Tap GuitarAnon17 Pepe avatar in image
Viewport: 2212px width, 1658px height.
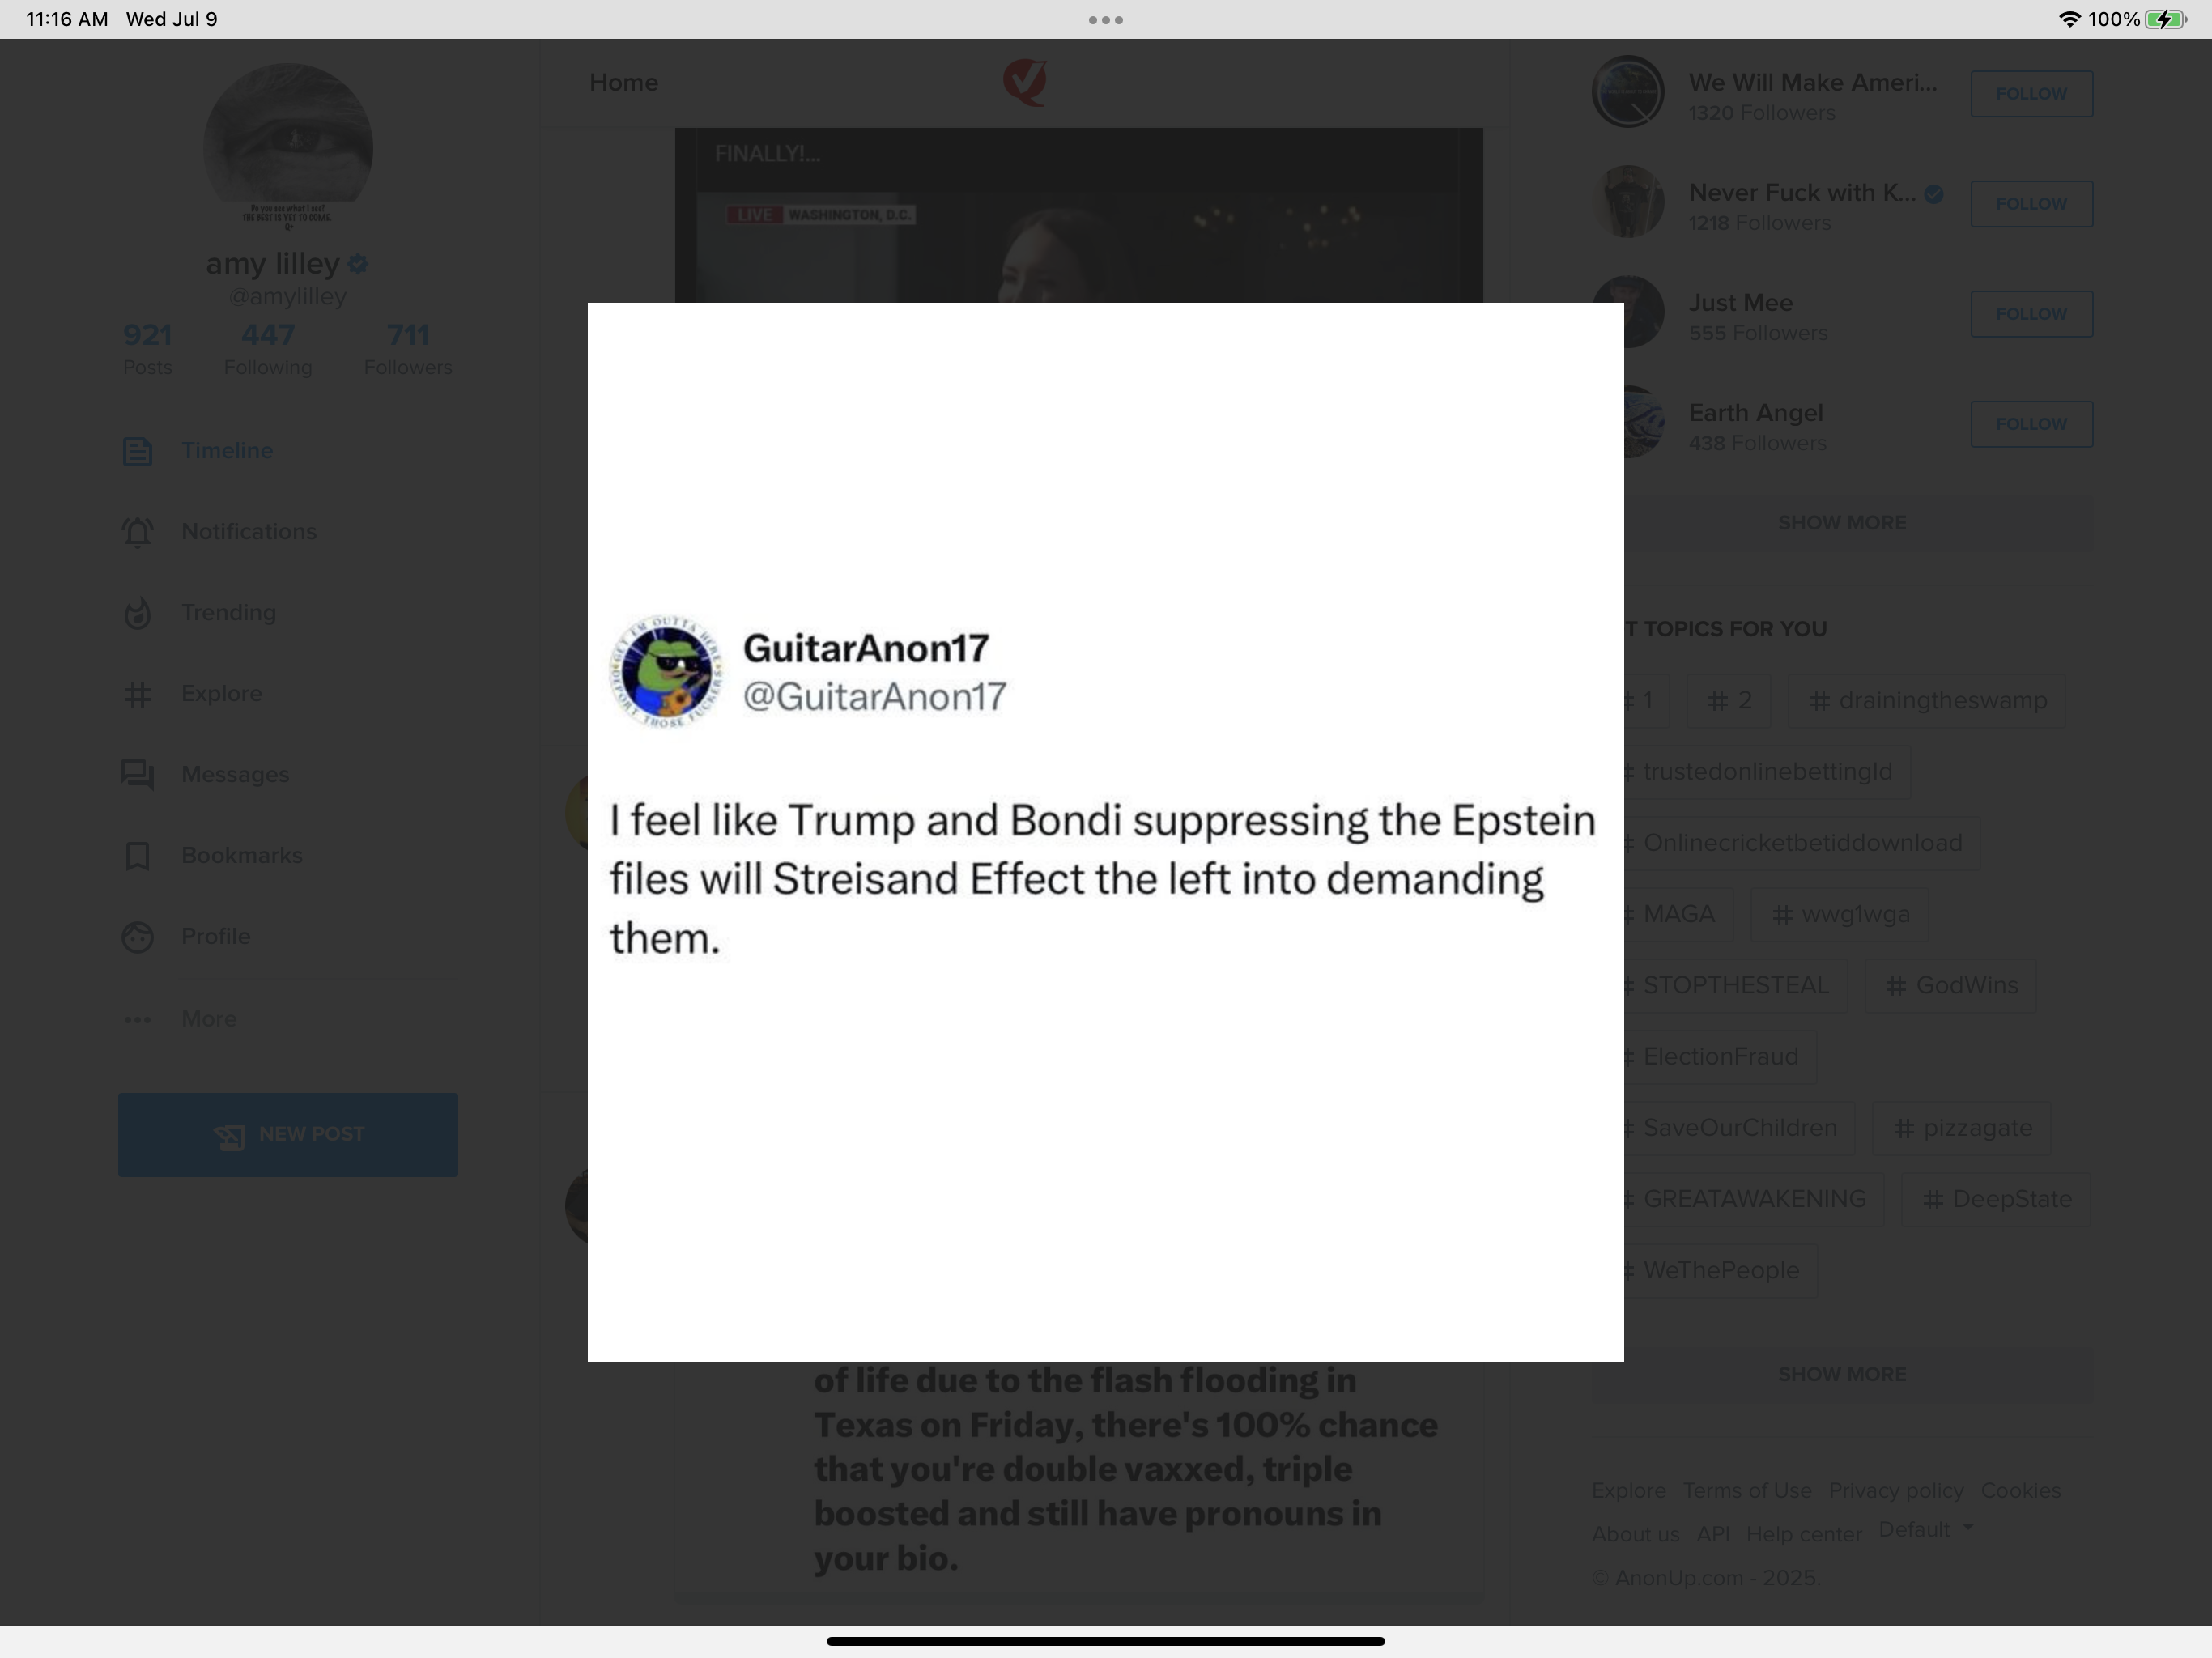[666, 671]
